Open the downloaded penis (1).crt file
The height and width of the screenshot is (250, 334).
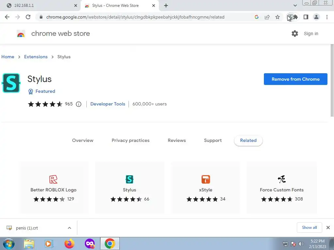pyautogui.click(x=27, y=228)
